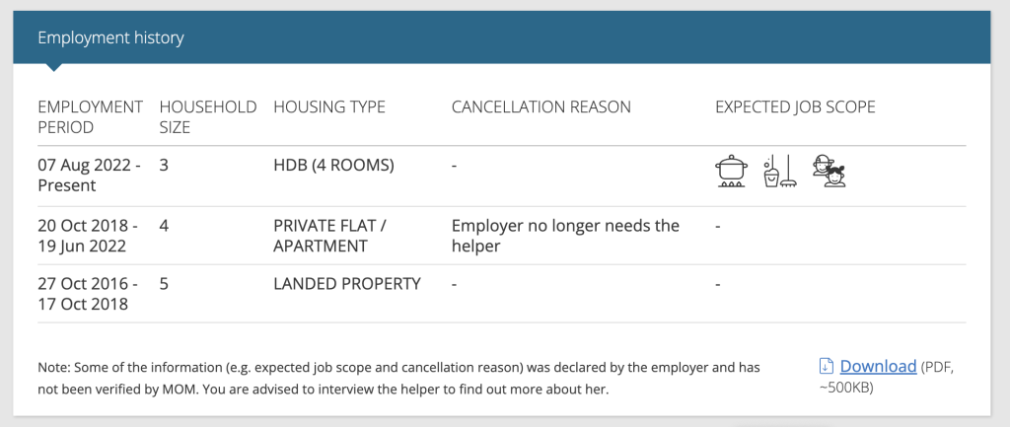Screen dimensions: 1010x427
Task: Open the Download PDF link
Action: pyautogui.click(x=878, y=367)
